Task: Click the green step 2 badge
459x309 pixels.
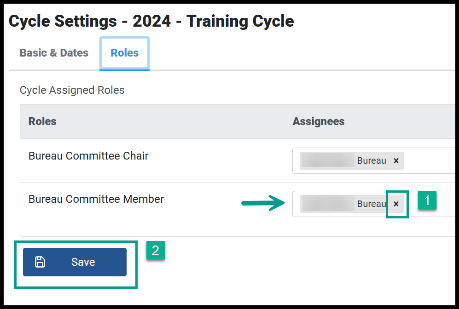Action: 156,250
